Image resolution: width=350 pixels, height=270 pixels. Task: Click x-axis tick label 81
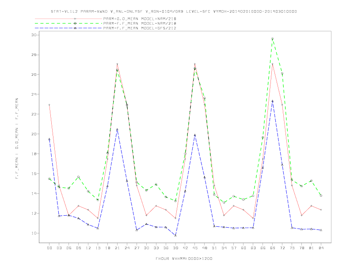[312, 248]
